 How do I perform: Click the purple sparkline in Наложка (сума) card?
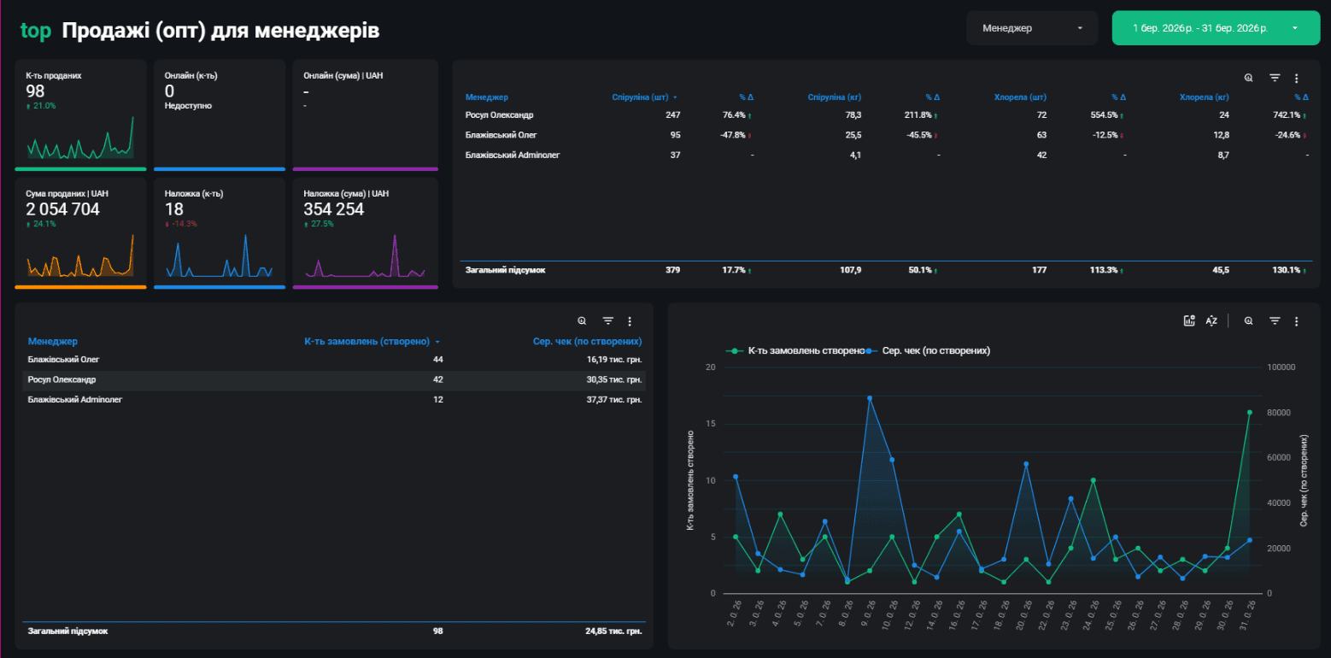point(365,256)
